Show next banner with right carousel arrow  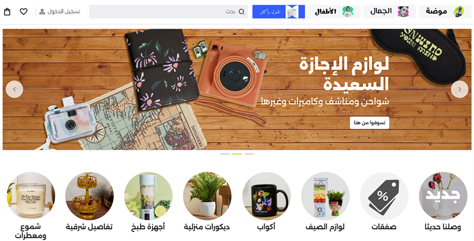[460, 89]
